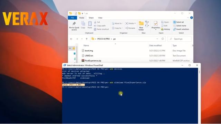Click the Search pe input field
This screenshot has width=221, height=124.
180,39
